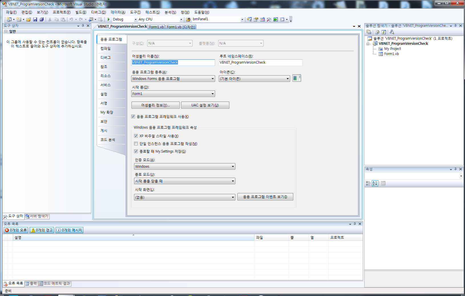The image size is (465, 296).
Task: Click the Redo arrow icon
Action: coord(81,19)
